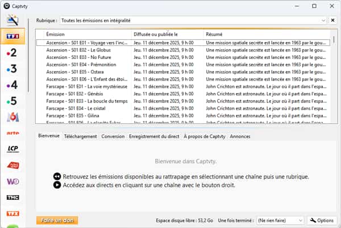Select the TFX channel
Screen dimensions: 341x228
pos(13,214)
